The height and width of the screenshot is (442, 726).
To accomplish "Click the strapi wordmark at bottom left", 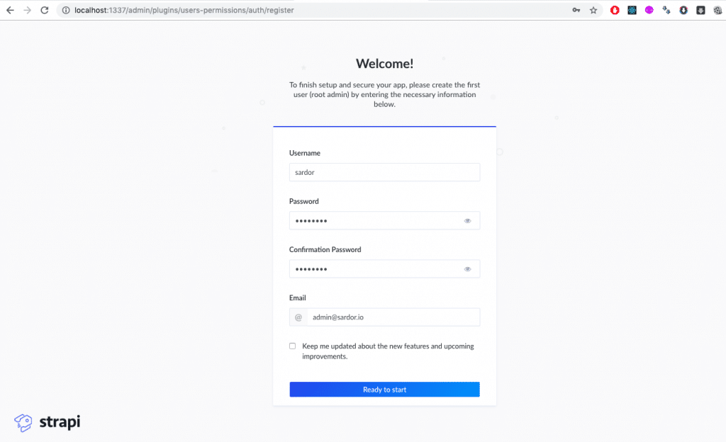I will [61, 422].
